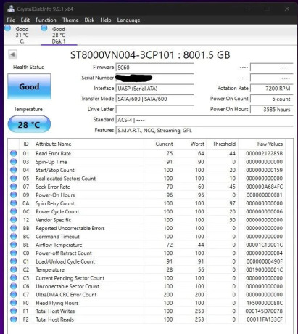298x334 pixels.
Task: Click the 28 °C temperature button
Action: click(x=29, y=124)
